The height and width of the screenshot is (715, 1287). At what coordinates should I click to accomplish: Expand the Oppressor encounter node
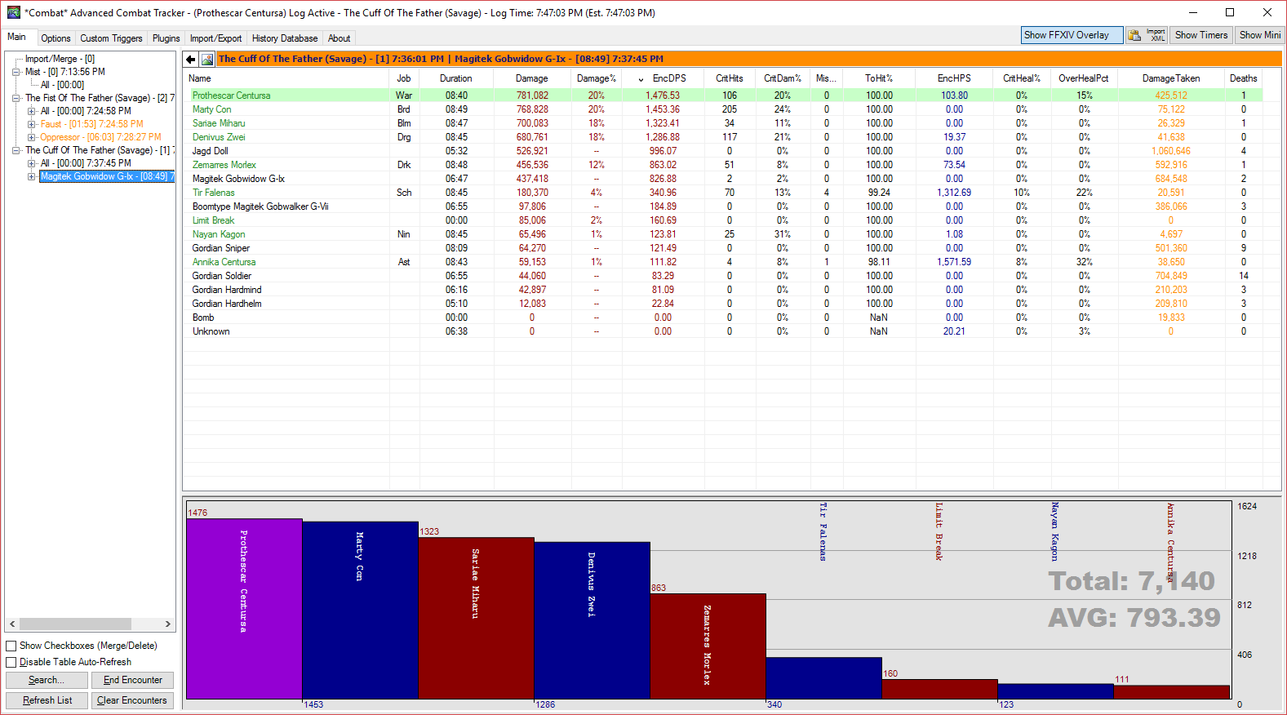pyautogui.click(x=32, y=137)
